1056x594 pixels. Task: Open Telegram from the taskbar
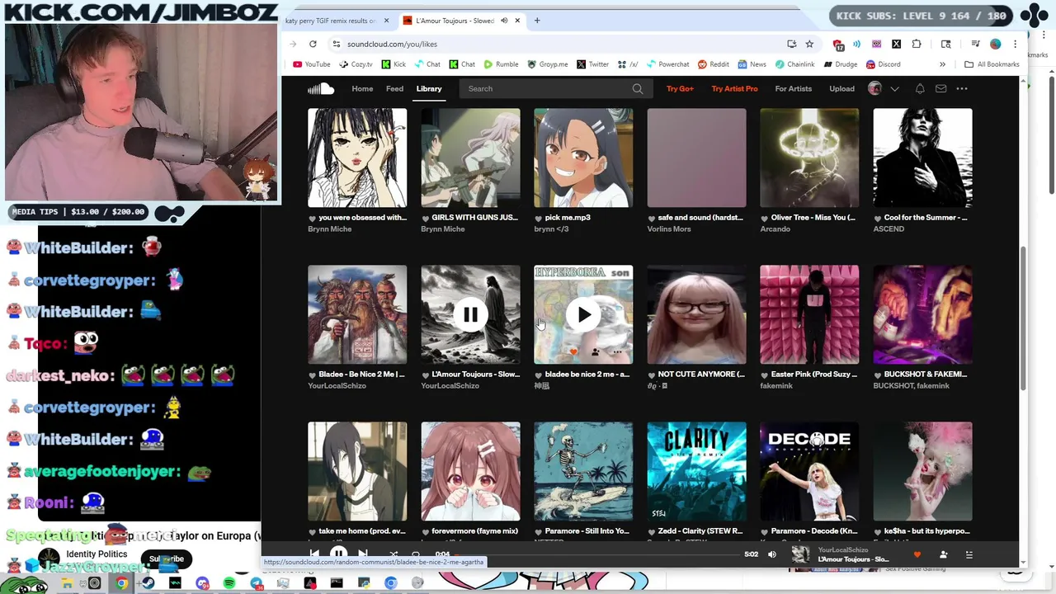pos(257,583)
